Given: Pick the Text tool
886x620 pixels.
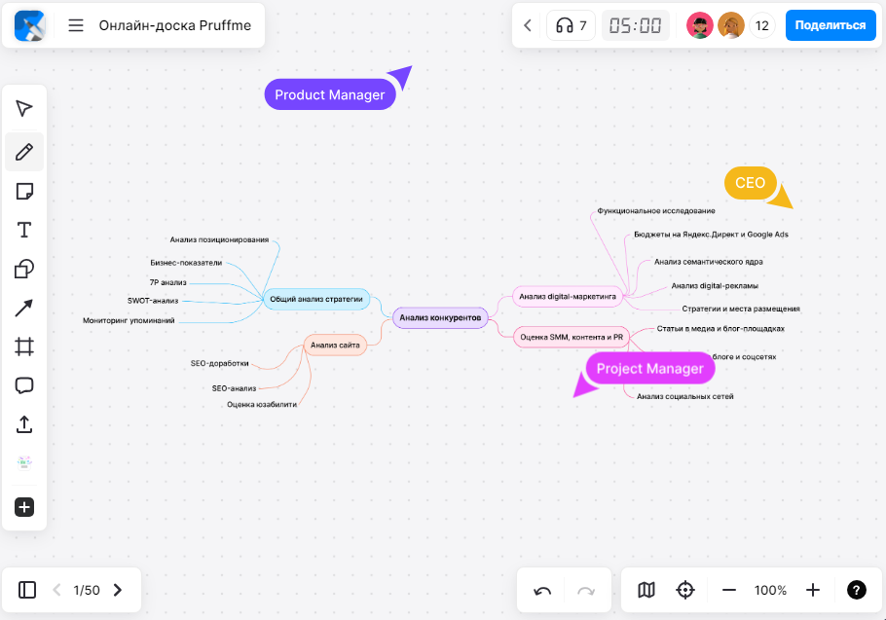Looking at the screenshot, I should [24, 231].
